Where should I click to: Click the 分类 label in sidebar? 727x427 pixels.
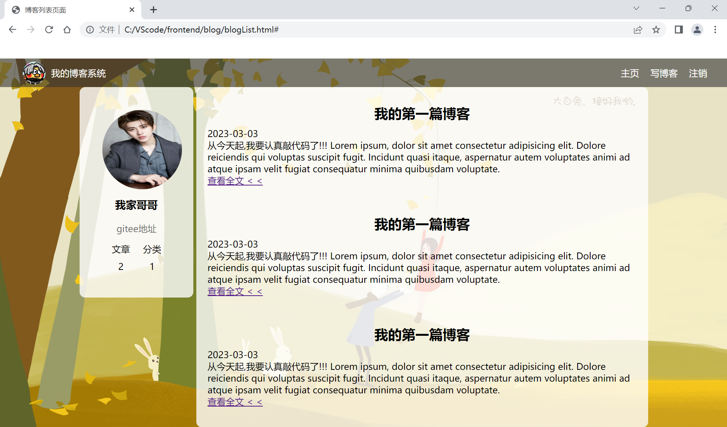tap(152, 249)
